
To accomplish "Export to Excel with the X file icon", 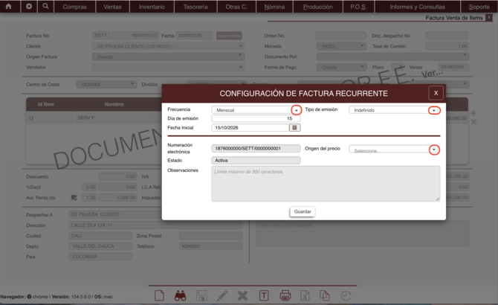I will tap(305, 295).
